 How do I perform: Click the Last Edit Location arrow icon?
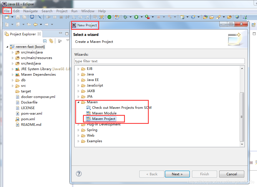point(29,25)
